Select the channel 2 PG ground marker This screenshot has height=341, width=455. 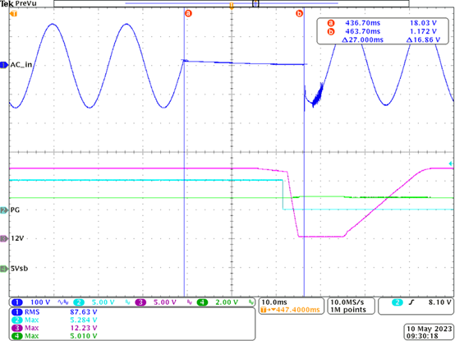(5, 210)
